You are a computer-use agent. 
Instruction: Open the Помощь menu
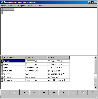[x=42, y=6]
